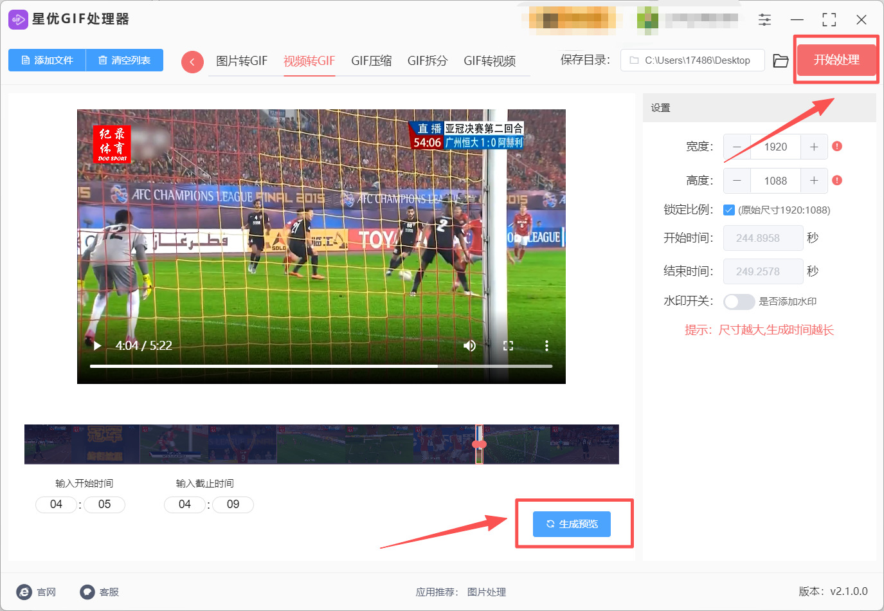The image size is (884, 611).
Task: Click the start time minutes field 04
Action: [x=57, y=504]
